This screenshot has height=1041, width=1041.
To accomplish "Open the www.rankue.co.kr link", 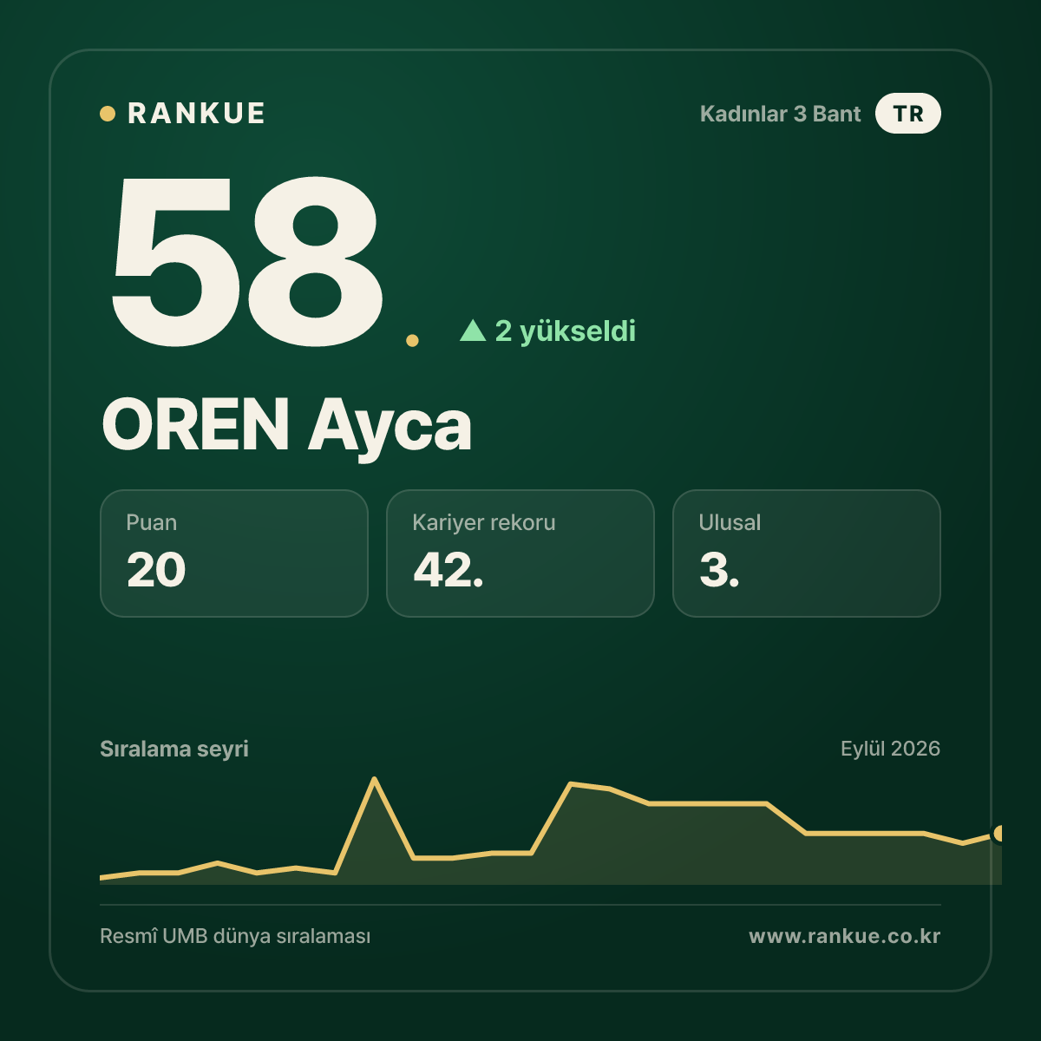I will [844, 936].
